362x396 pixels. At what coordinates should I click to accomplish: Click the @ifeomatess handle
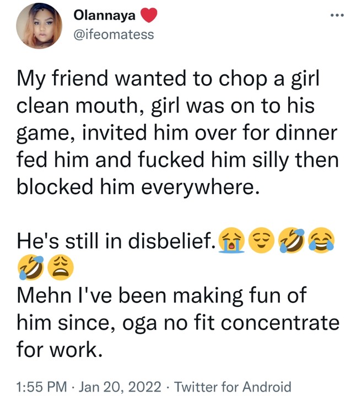114,35
